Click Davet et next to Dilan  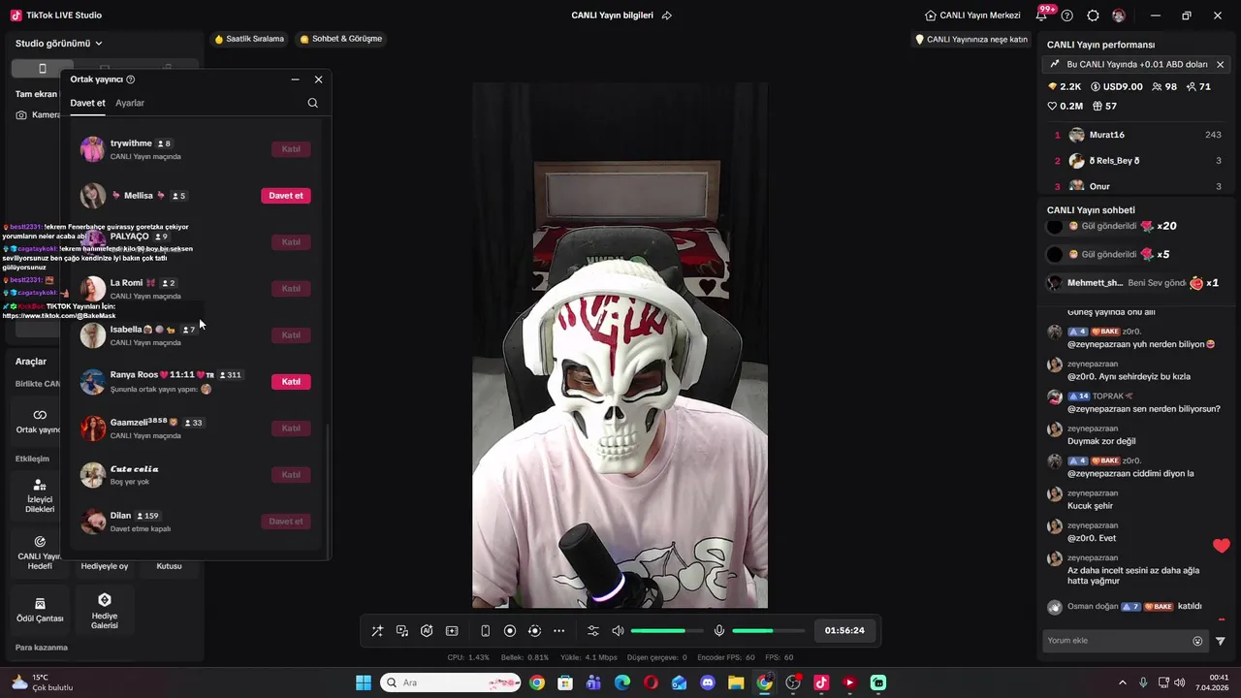click(x=286, y=522)
